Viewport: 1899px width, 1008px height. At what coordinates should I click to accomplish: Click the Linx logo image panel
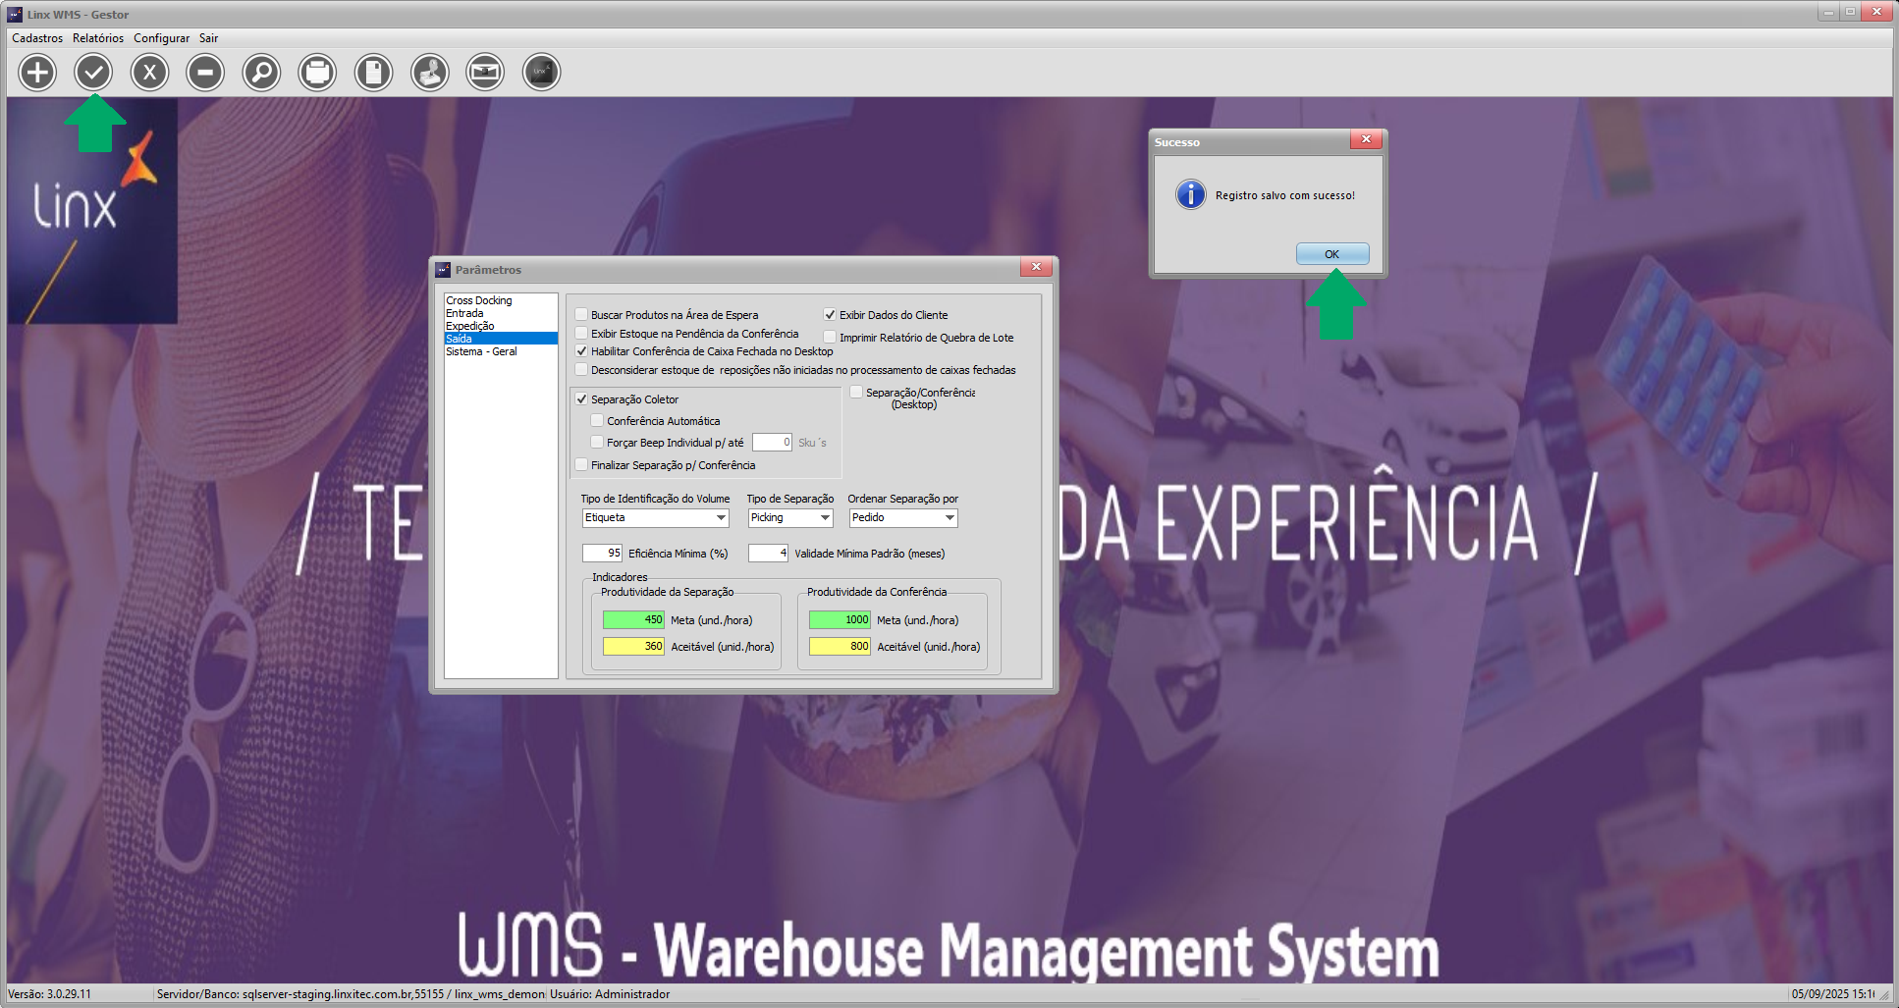pyautogui.click(x=92, y=210)
